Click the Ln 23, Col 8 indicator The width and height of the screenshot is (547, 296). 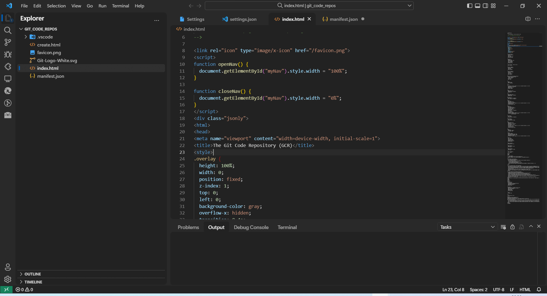tap(453, 289)
